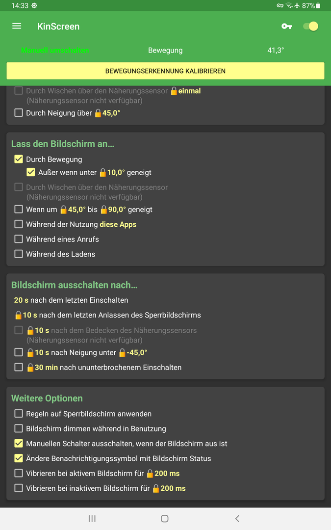Tap Bewegungserkennung Kalibrieren button
The height and width of the screenshot is (530, 331).
click(166, 71)
